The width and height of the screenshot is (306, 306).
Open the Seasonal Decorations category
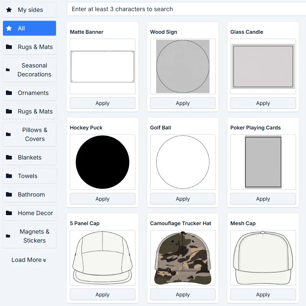pos(29,70)
